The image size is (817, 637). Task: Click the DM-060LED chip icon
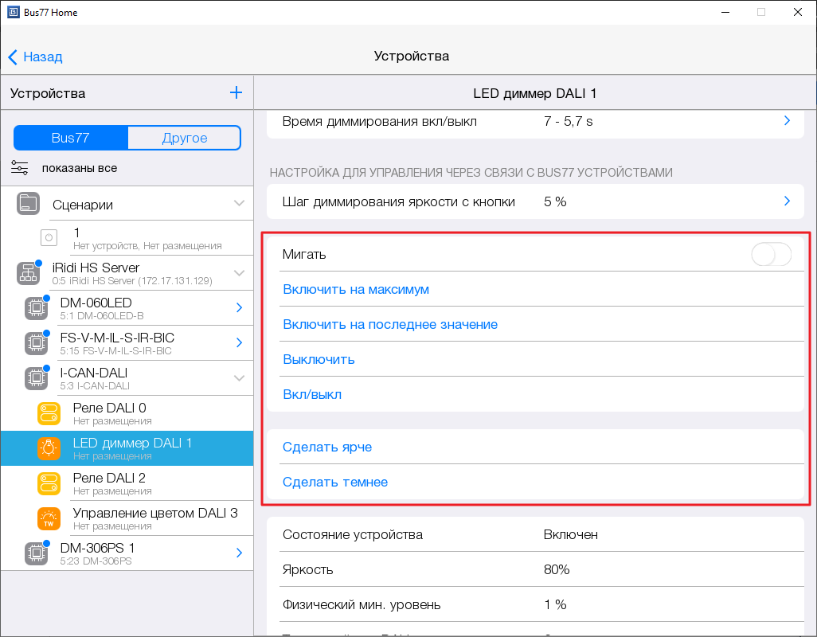click(35, 308)
